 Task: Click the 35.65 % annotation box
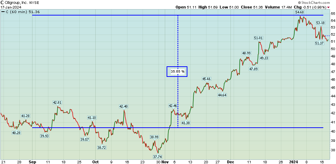point(177,72)
